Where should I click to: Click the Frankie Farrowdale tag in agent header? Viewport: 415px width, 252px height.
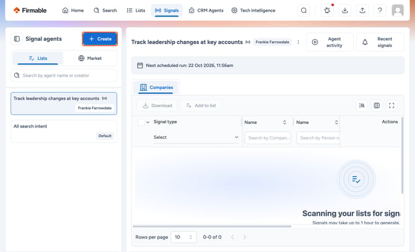(273, 42)
